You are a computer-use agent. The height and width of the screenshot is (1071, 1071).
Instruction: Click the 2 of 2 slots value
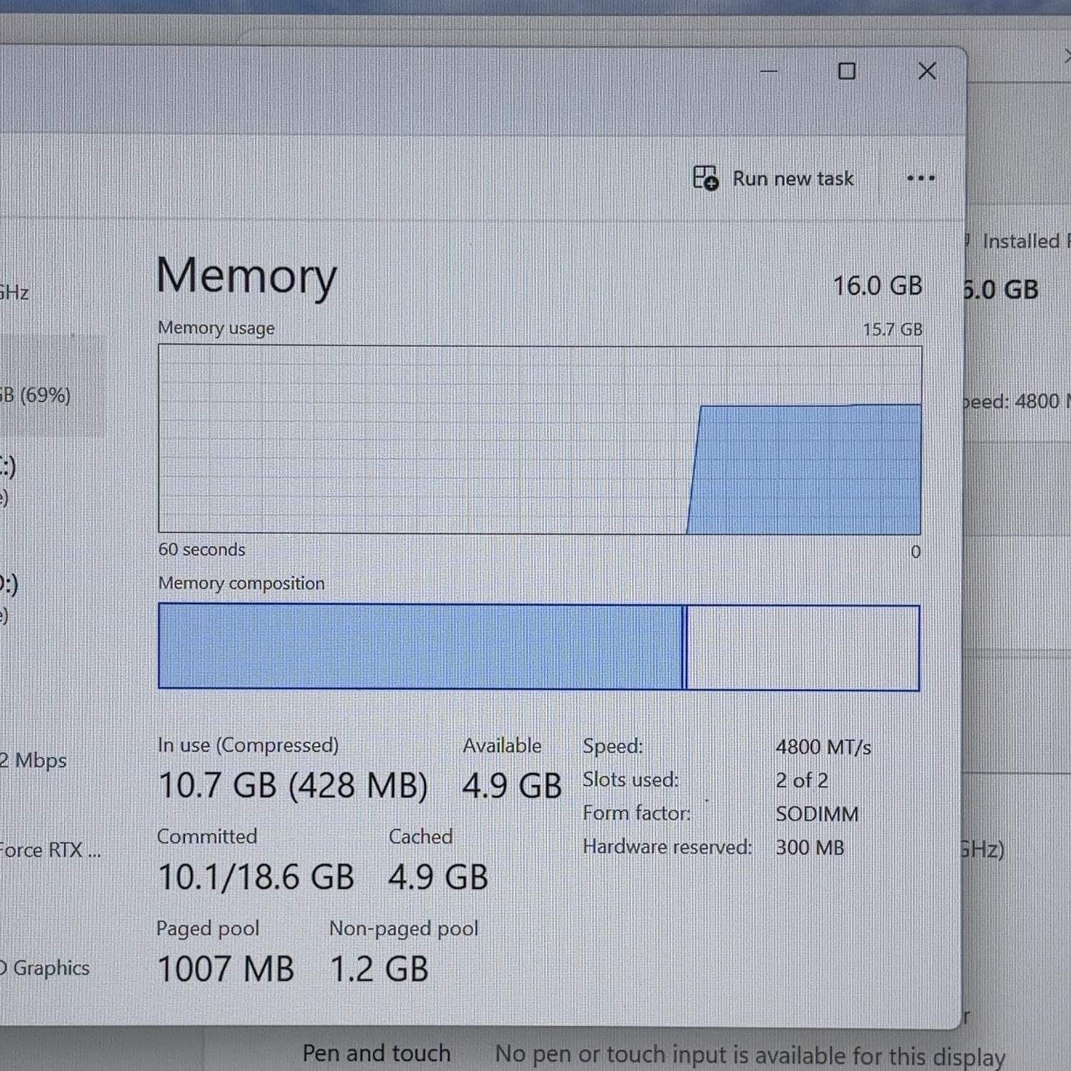click(802, 780)
